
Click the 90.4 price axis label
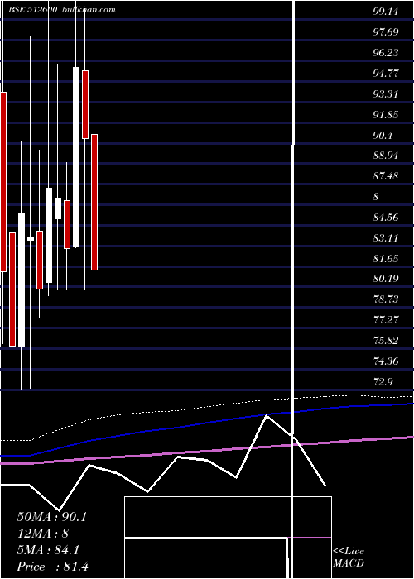(x=383, y=136)
